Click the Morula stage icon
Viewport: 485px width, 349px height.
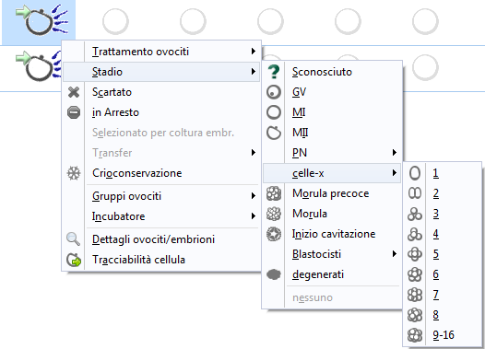(274, 214)
